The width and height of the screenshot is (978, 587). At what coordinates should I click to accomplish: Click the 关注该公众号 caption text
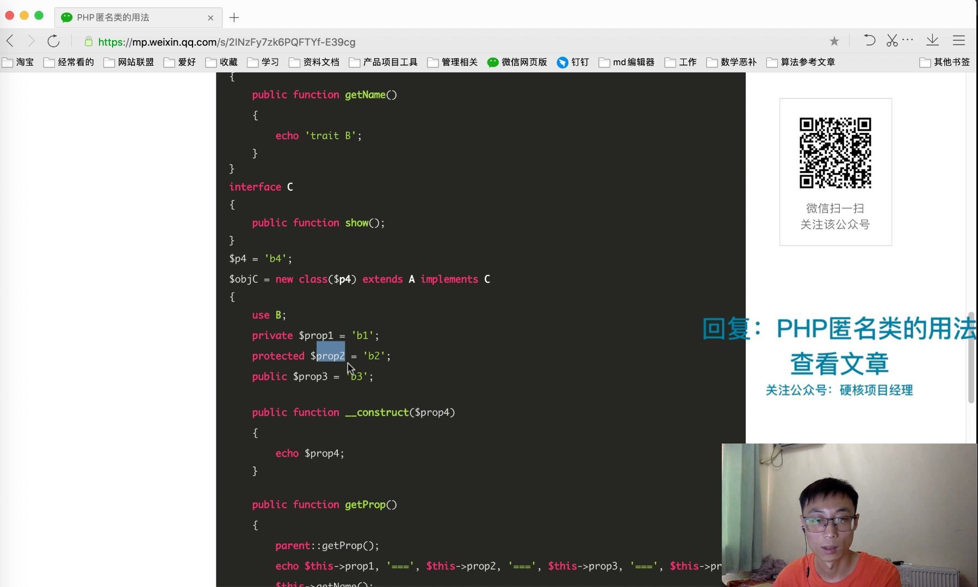835,224
